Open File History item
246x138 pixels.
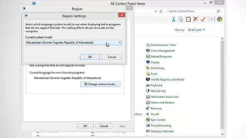point(155,68)
